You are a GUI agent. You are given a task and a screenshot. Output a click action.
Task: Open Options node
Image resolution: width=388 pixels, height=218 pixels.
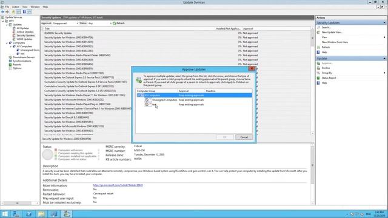(x=17, y=68)
